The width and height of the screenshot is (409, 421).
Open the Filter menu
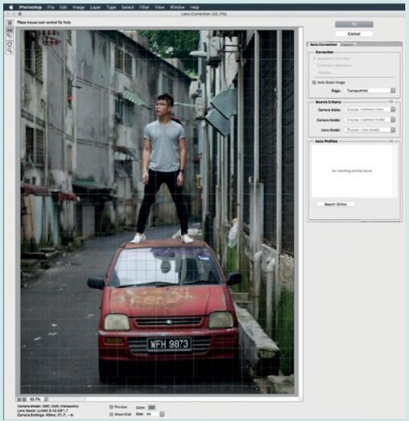click(144, 7)
